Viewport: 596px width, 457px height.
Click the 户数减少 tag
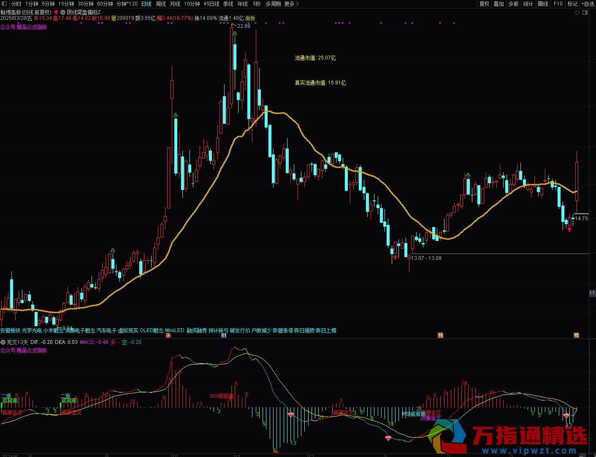coord(261,330)
